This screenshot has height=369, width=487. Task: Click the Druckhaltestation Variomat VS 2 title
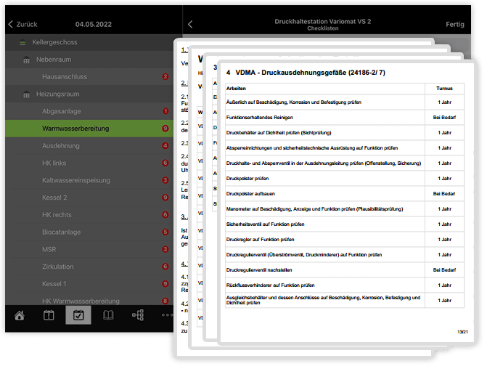[x=323, y=22]
